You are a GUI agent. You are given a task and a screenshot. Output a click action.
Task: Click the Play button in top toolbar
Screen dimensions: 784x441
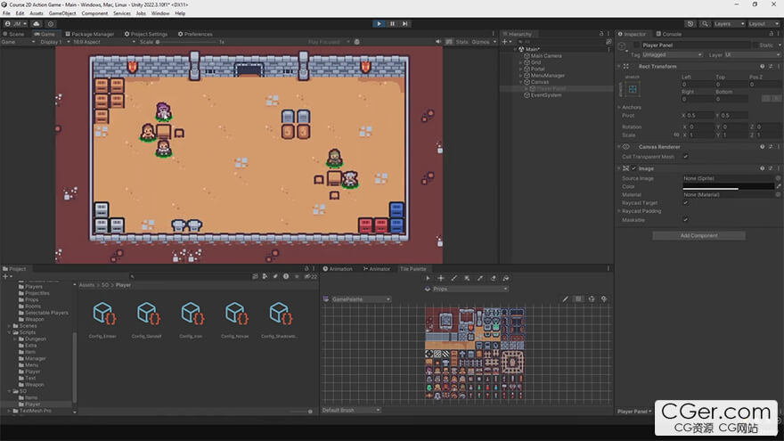click(379, 23)
